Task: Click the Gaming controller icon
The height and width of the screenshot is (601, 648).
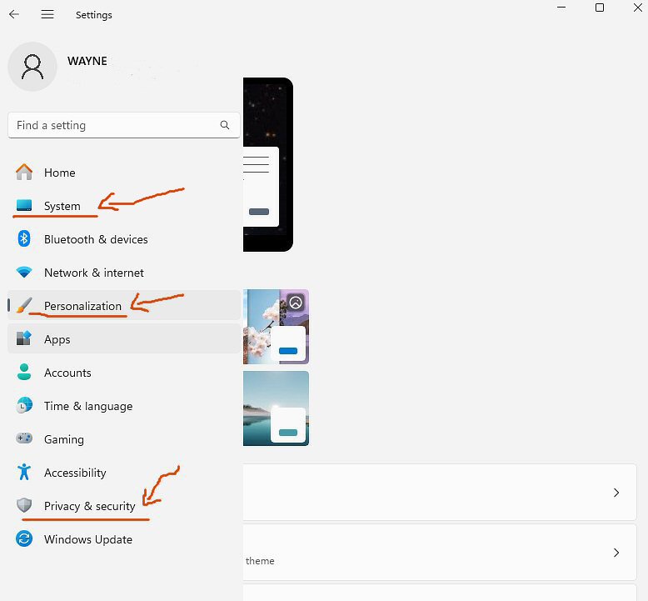Action: (x=24, y=438)
